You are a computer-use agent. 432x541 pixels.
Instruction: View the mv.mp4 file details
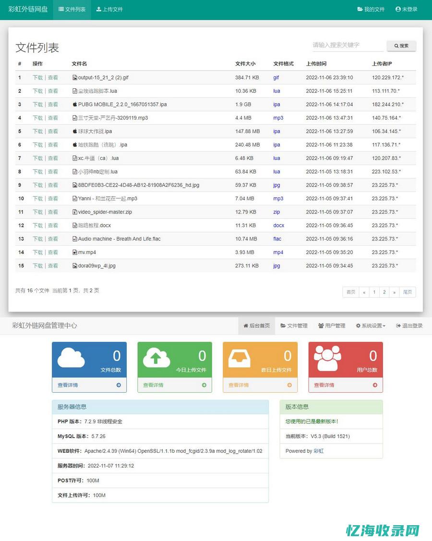pos(53,252)
